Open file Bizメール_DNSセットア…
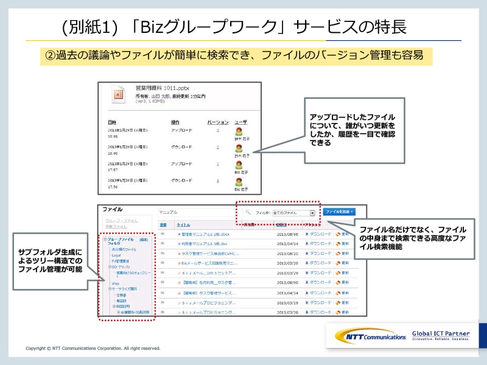 tap(209, 273)
